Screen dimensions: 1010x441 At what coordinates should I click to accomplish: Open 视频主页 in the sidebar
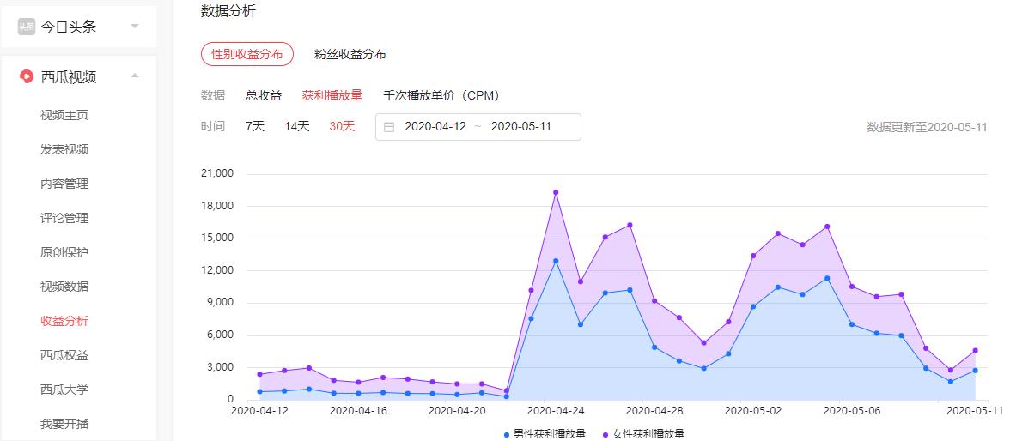(x=64, y=115)
